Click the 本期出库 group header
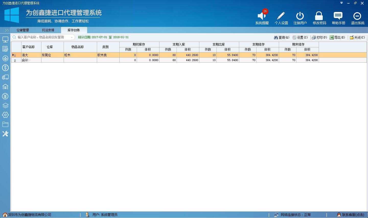368x218 pixels. [x=219, y=44]
